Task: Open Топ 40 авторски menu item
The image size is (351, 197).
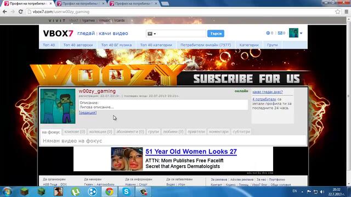Action: [x=78, y=45]
